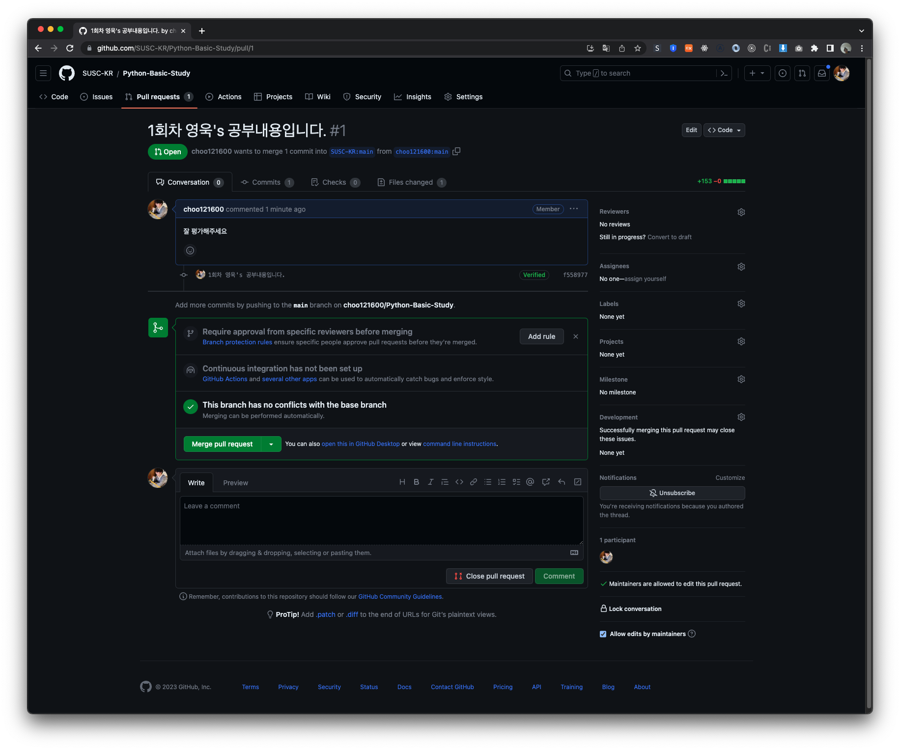Open GitHub notifications inbox bell
Viewport: 900px width, 750px height.
821,73
